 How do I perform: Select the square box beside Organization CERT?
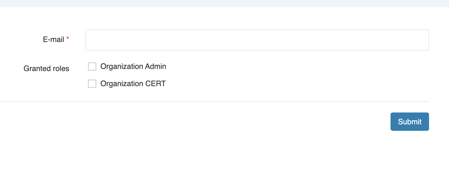92,84
